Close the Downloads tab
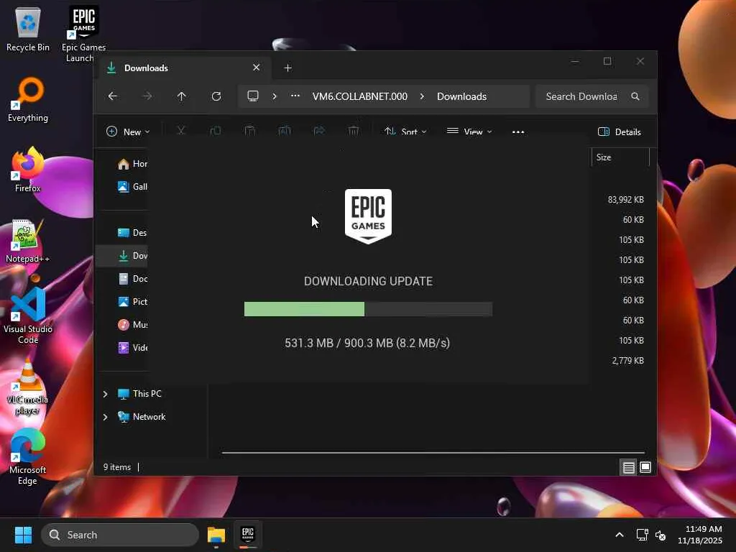Viewport: 736px width, 552px height. (257, 68)
